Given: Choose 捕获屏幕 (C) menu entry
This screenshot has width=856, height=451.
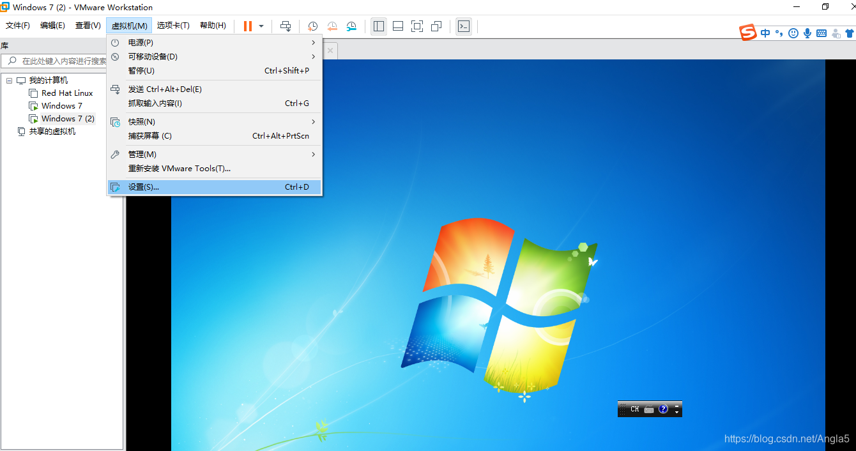Looking at the screenshot, I should [x=214, y=136].
